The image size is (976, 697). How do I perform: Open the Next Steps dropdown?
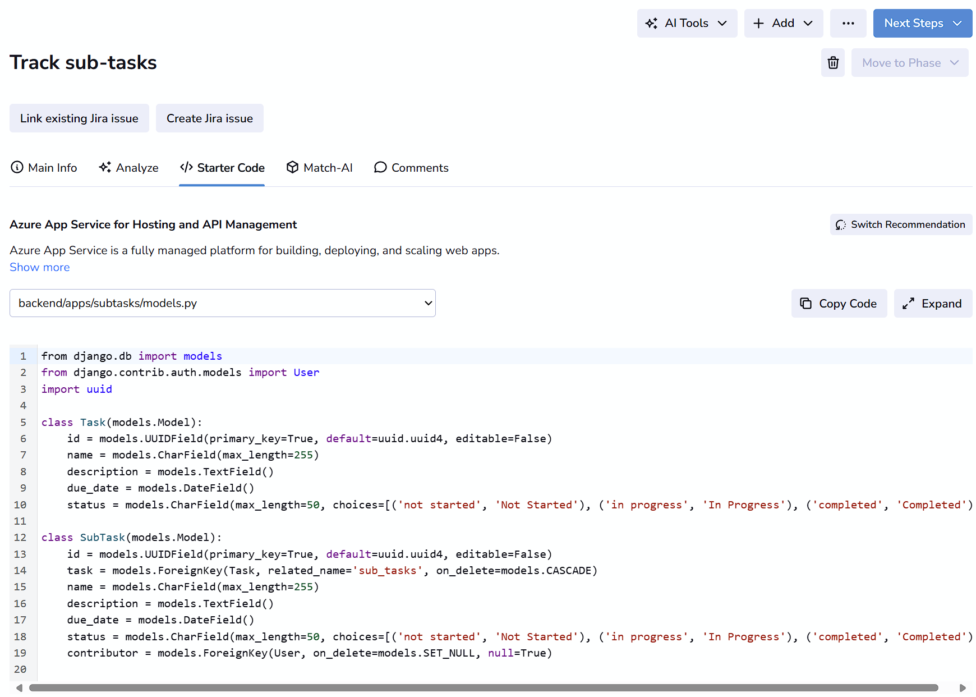coord(922,24)
